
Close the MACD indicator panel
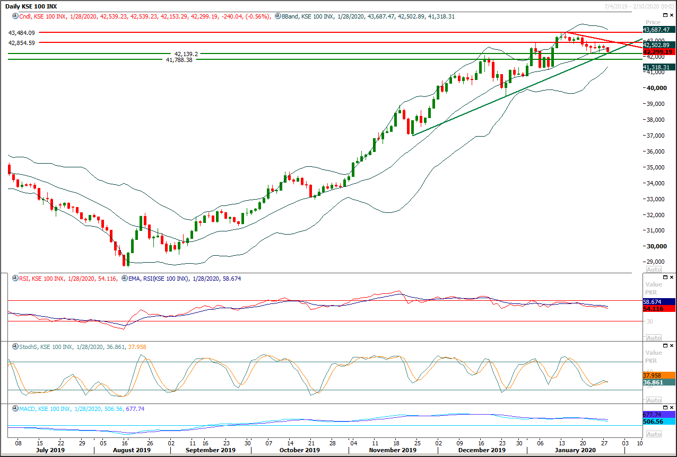pos(672,408)
